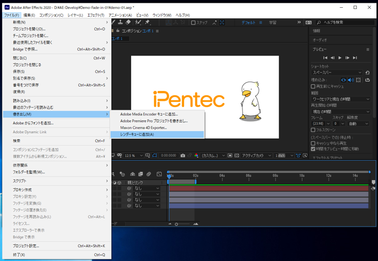Toggle draft 3D icon in timeline
378x261 pixels.
click(122, 174)
